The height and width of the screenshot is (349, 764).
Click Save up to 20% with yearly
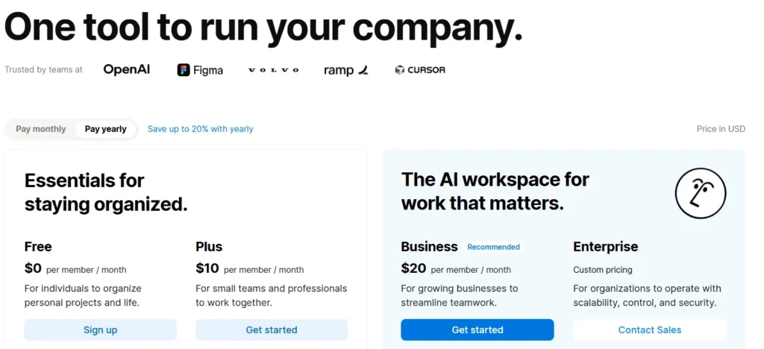coord(201,129)
